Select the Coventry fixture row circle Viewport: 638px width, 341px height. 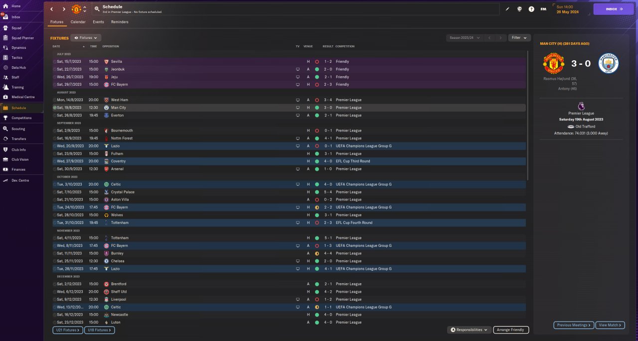(x=54, y=161)
